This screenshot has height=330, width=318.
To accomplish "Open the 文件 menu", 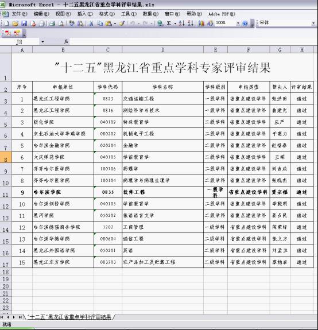I will (x=19, y=14).
